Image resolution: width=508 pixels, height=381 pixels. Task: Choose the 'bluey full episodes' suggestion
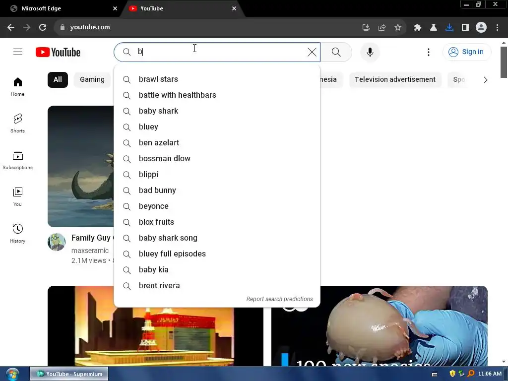[x=217, y=254]
